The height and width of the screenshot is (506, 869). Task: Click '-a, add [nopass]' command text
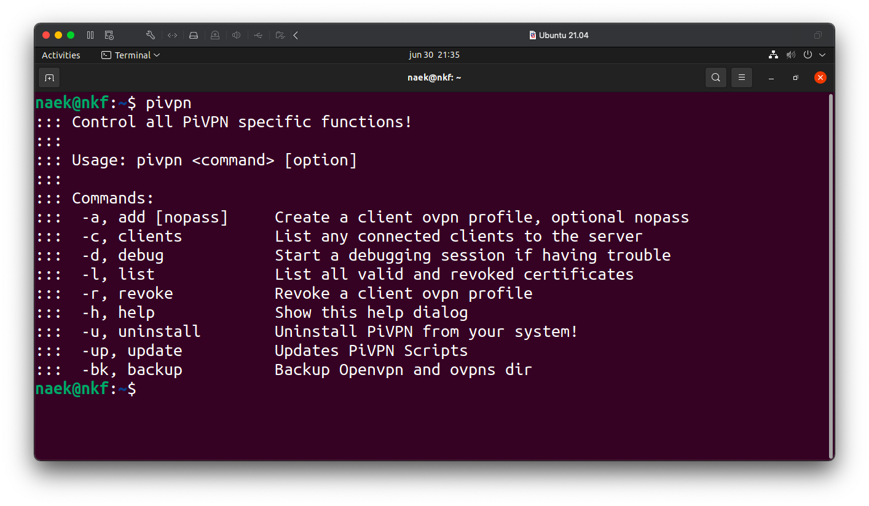click(x=155, y=218)
